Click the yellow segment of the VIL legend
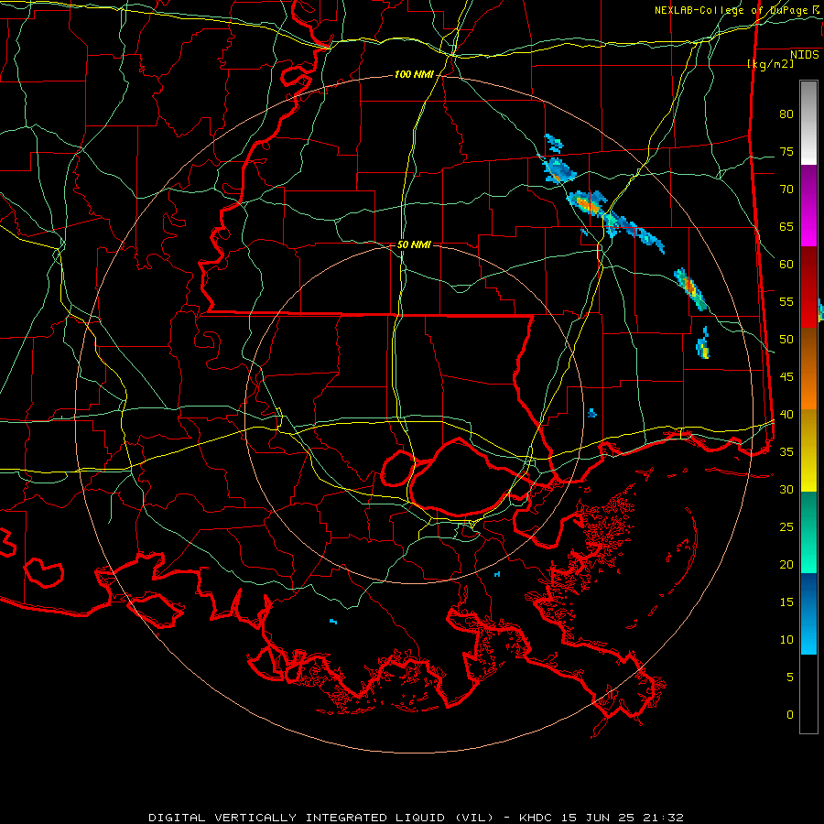 point(808,450)
